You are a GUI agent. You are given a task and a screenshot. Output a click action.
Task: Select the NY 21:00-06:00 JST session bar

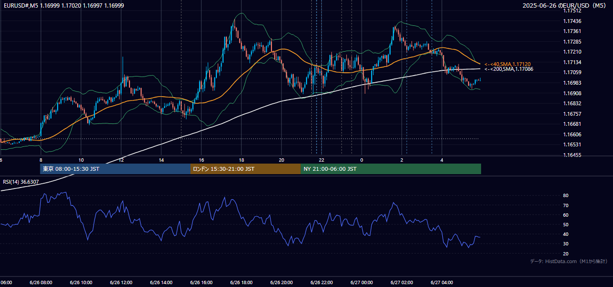(391, 169)
